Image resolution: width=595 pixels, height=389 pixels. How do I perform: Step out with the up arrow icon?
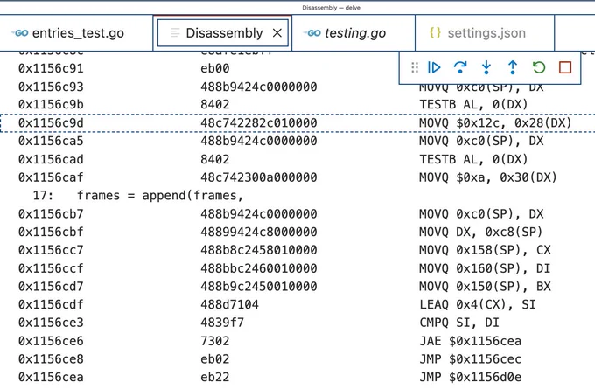pos(513,67)
